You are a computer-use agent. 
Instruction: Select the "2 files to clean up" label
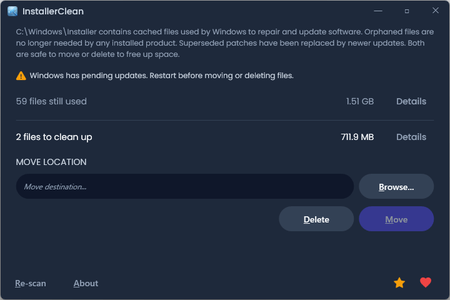point(54,137)
